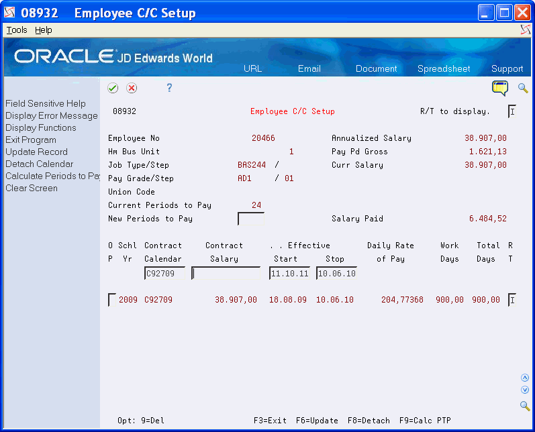Click Annualized Salary value 38.907,00

coord(485,138)
